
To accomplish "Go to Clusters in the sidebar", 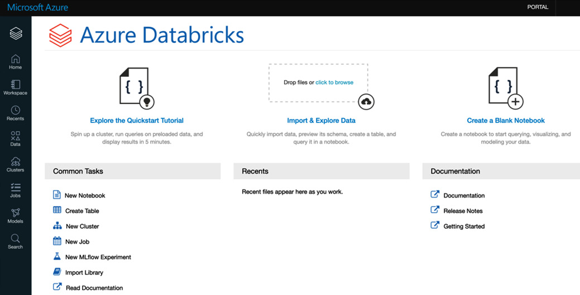I will point(16,164).
